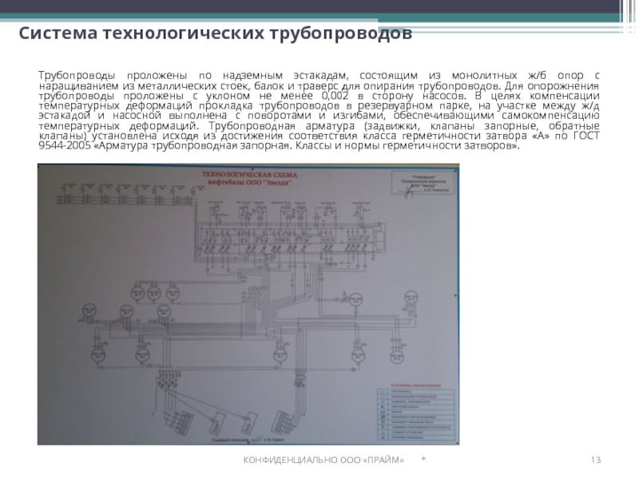Click the slide number 13

point(595,460)
